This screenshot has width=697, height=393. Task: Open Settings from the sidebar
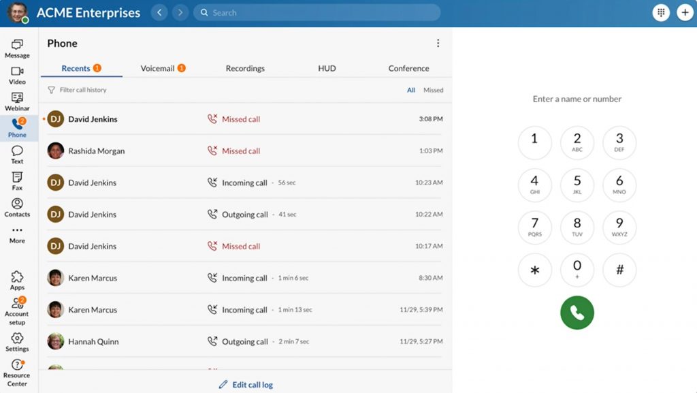point(16,344)
